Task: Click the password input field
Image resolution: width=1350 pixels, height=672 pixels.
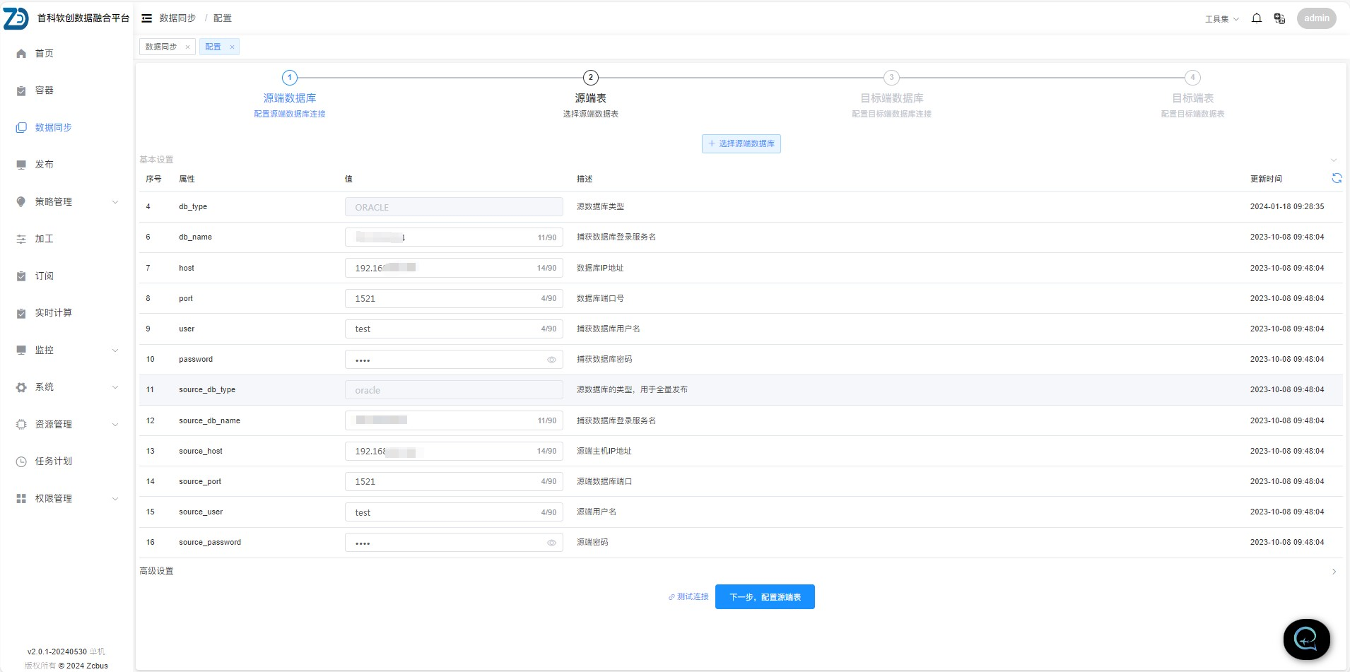Action: (x=454, y=360)
